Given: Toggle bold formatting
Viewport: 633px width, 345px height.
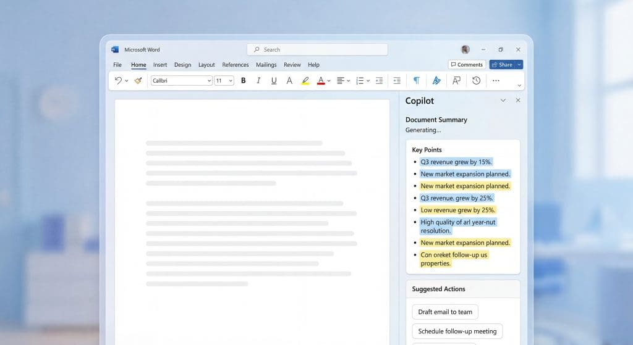Looking at the screenshot, I should (x=243, y=80).
